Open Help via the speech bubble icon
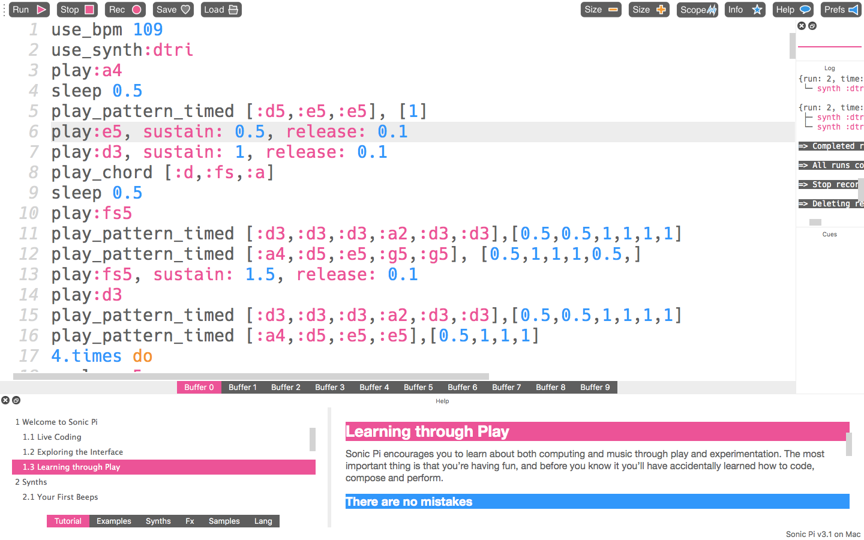Screen dimensions: 864x540 point(793,10)
